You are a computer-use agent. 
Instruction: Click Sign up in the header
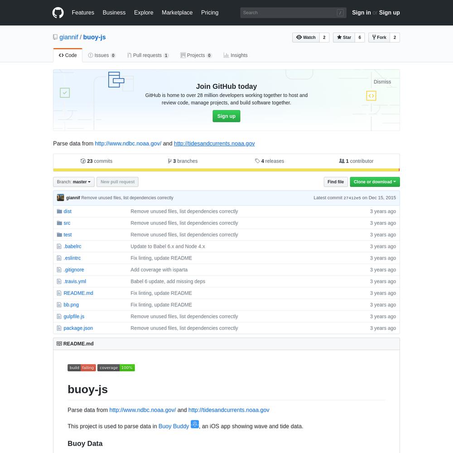(x=390, y=13)
